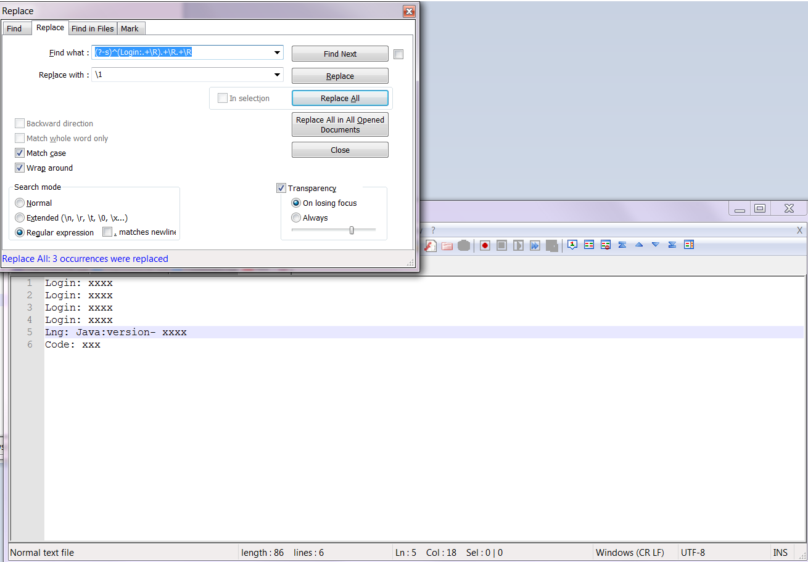Go to previous difference arrow icon
This screenshot has width=808, height=562.
[x=639, y=245]
